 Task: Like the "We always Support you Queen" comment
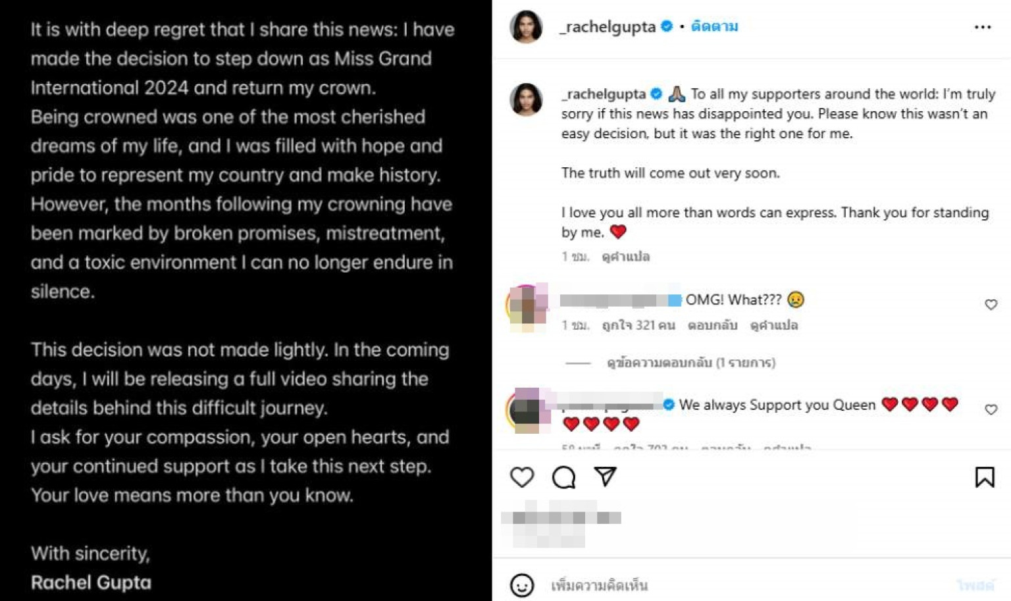(991, 409)
